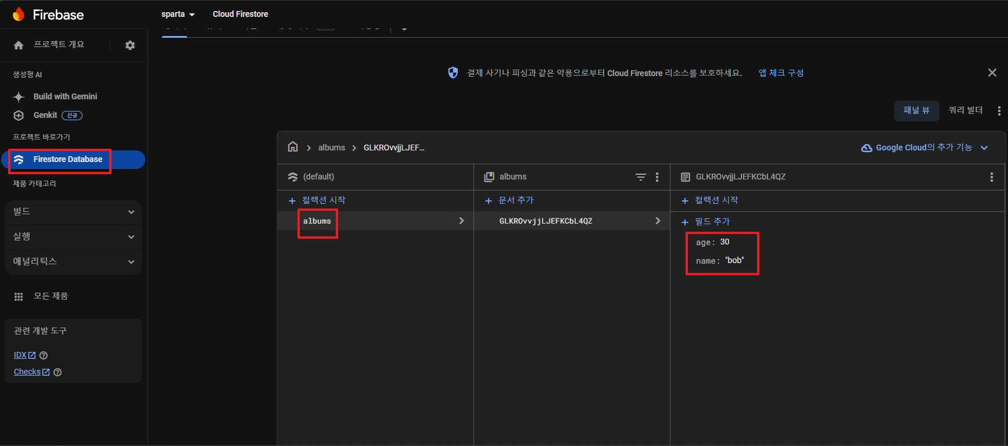Screen dimensions: 1008x446
Task: Open the sparta project dropdown
Action: tap(178, 14)
